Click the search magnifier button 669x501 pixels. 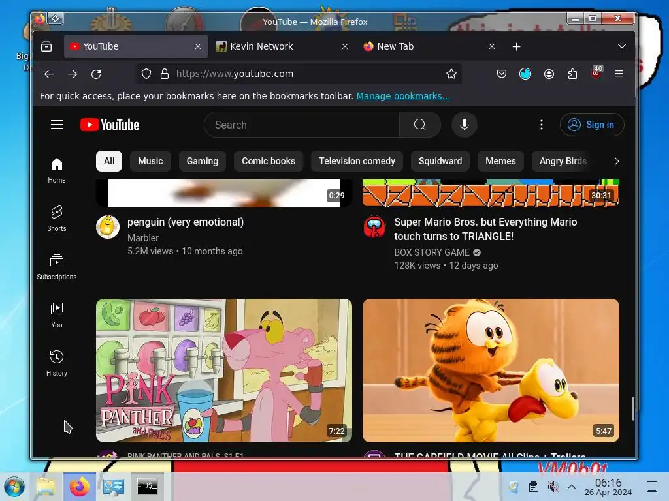420,125
